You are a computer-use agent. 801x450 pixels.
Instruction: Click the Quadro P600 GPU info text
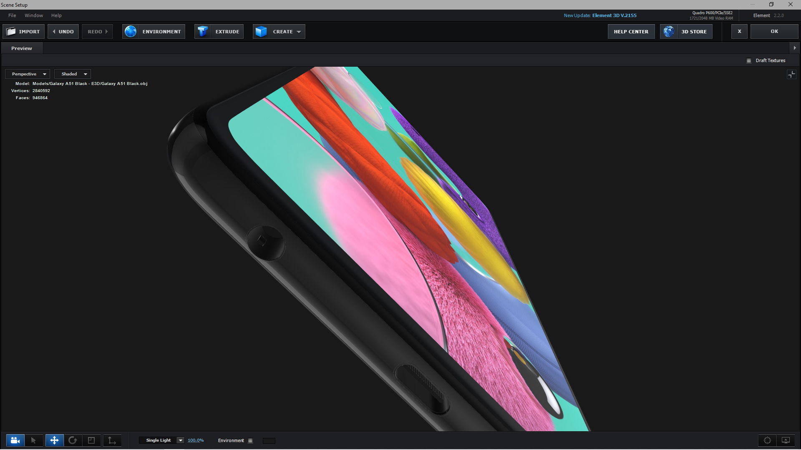click(x=712, y=13)
